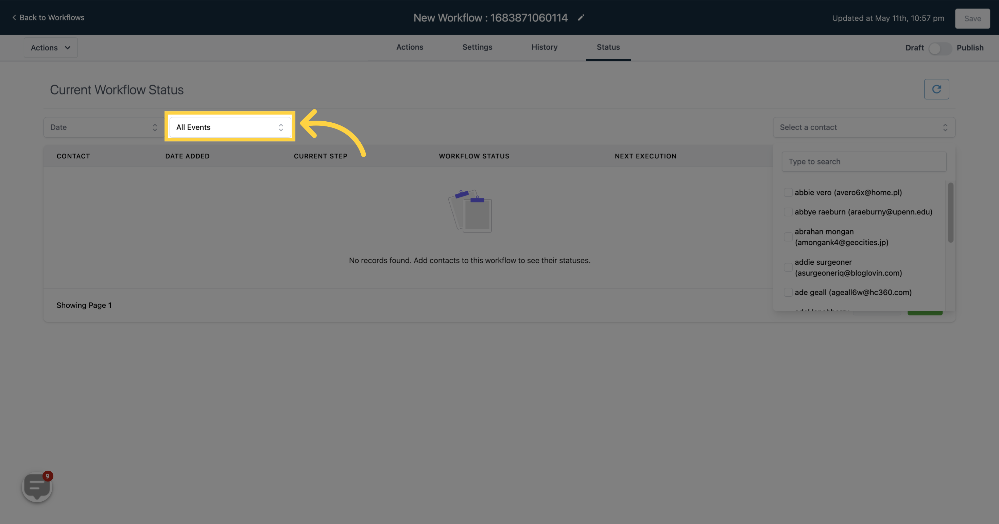999x524 pixels.
Task: Switch to the History tab
Action: coord(545,48)
